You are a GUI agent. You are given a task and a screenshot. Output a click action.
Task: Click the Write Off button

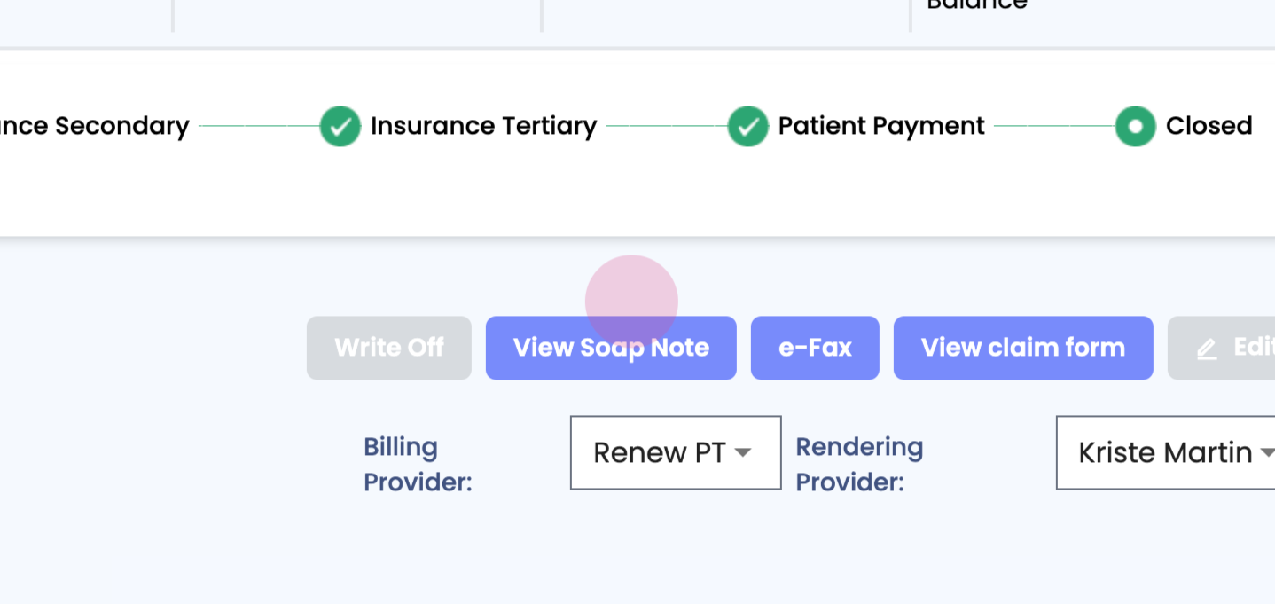388,348
